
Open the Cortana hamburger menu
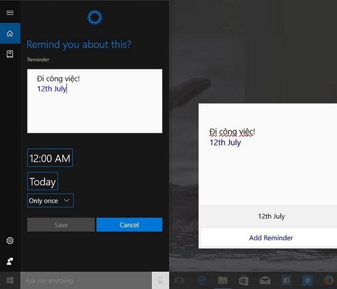[x=10, y=12]
